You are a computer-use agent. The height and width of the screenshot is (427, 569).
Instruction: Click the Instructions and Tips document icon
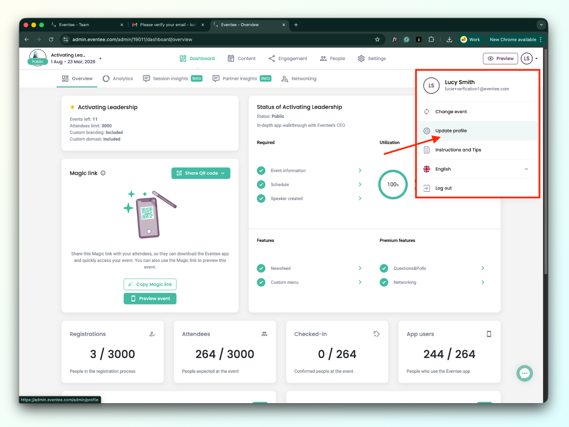(427, 150)
